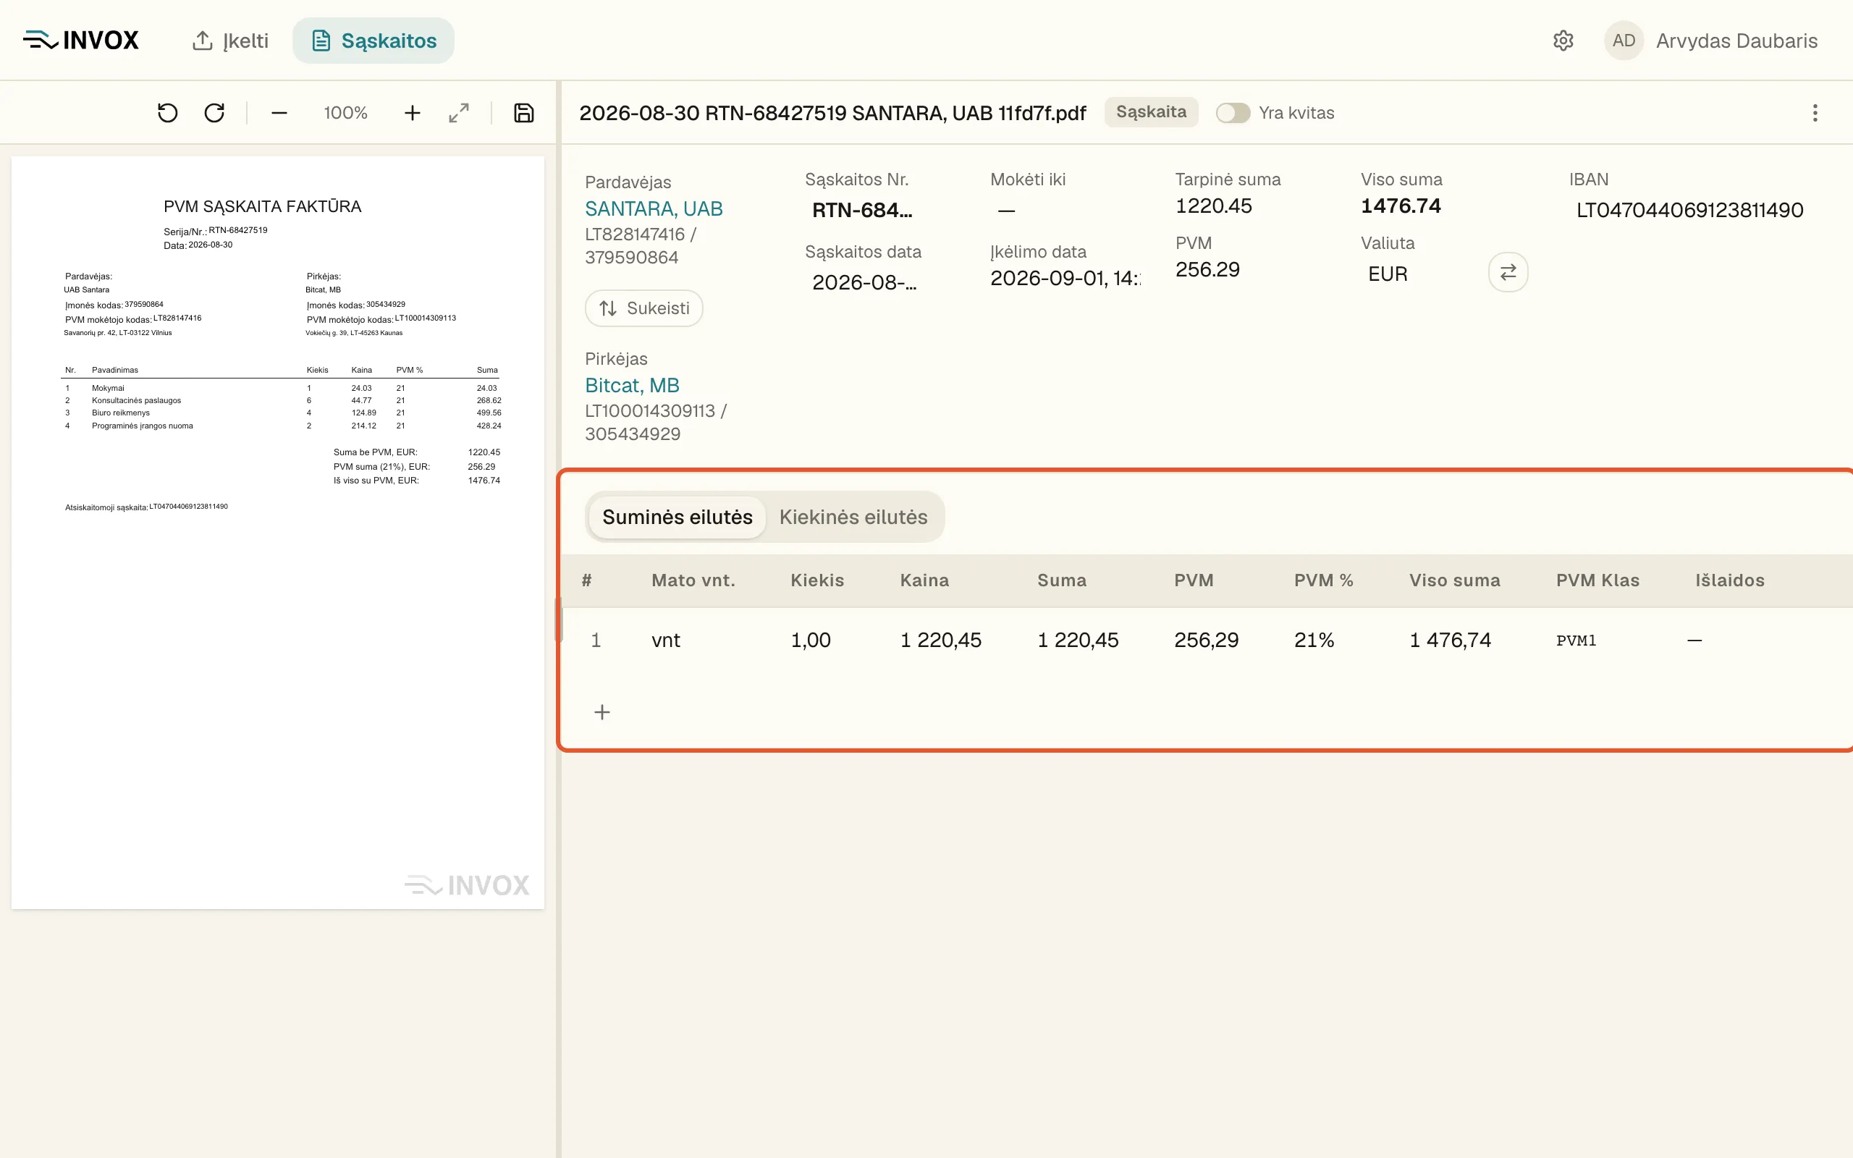Screen dimensions: 1853x1158
Task: Click the vnt unit cell
Action: [x=665, y=641]
